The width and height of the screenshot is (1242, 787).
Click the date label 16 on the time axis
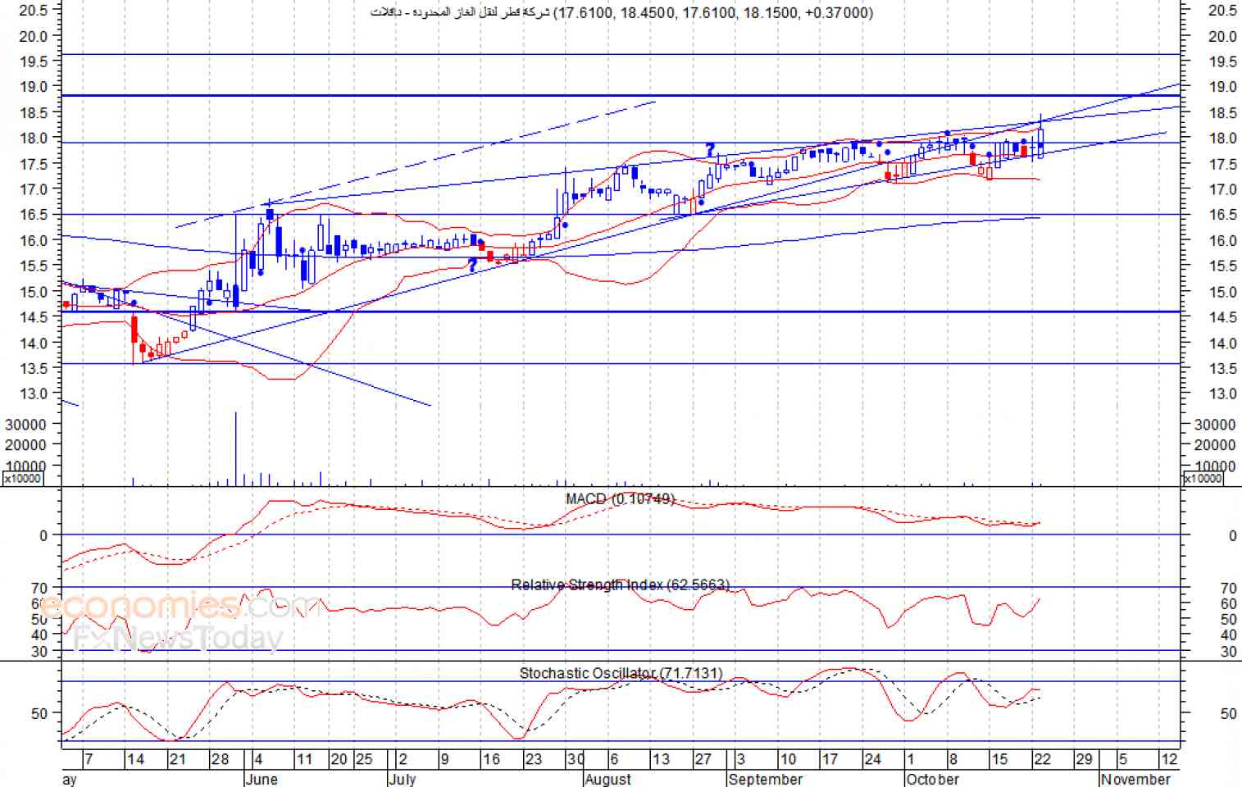coord(491,759)
